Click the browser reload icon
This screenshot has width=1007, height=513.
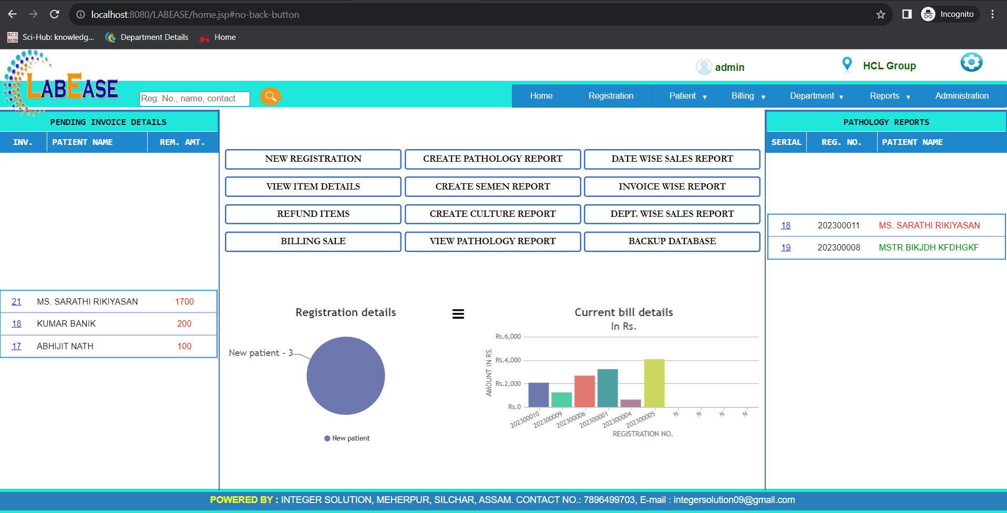pyautogui.click(x=54, y=14)
